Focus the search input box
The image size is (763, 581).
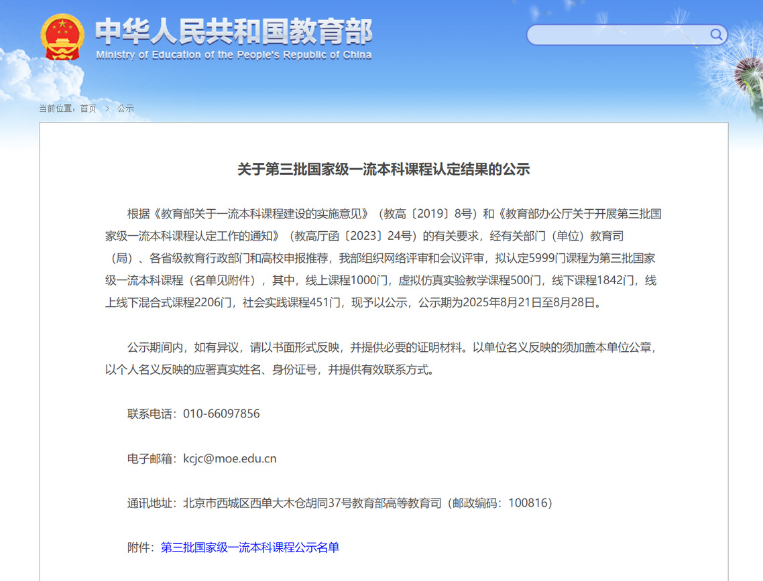617,35
